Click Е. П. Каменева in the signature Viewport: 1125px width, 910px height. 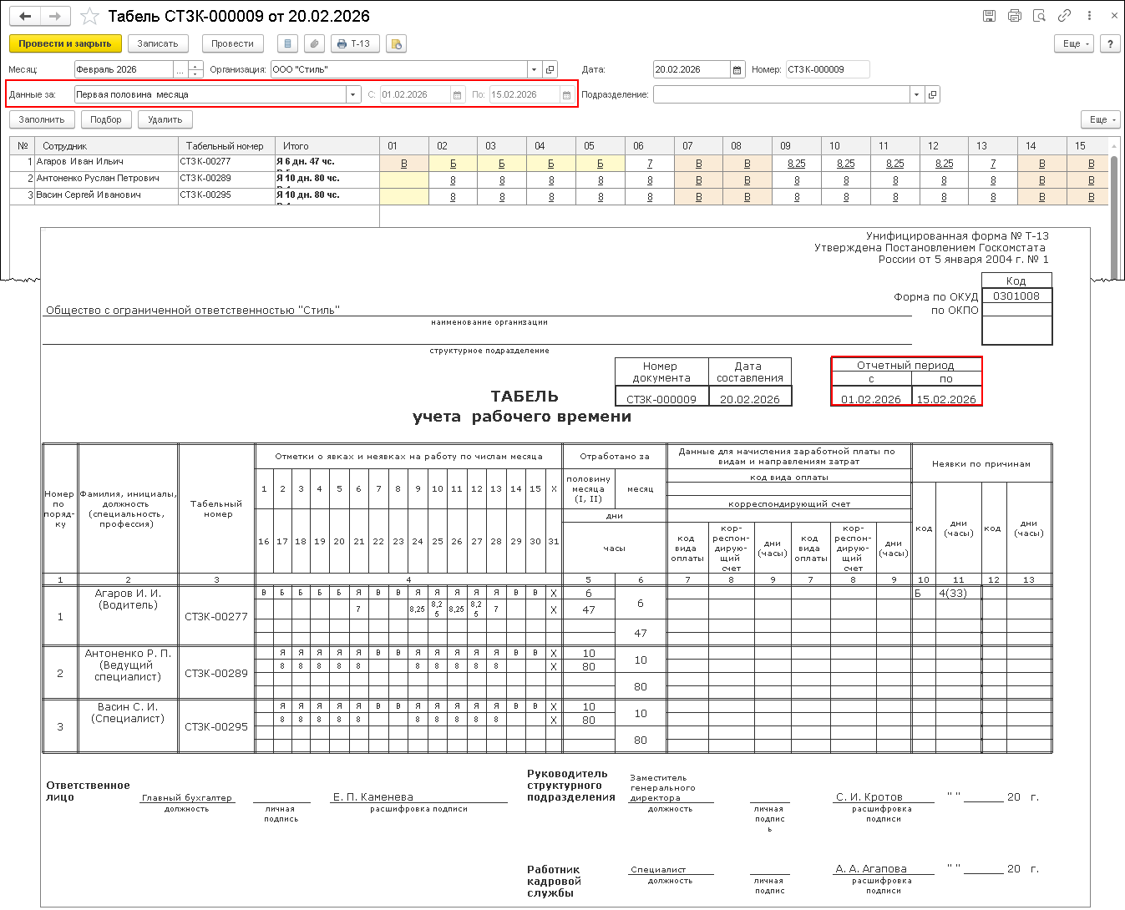(373, 796)
